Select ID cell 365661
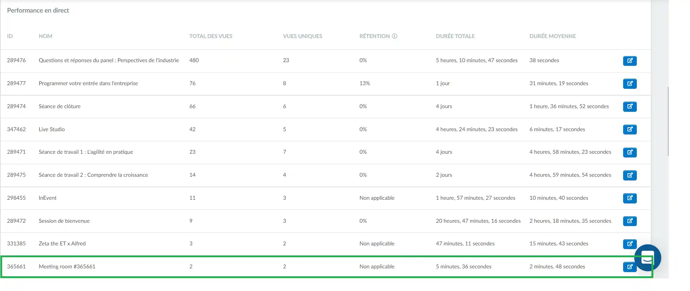 (x=16, y=267)
